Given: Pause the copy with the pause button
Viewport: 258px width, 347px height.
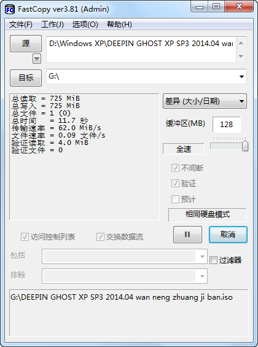Looking at the screenshot, I should tap(187, 235).
